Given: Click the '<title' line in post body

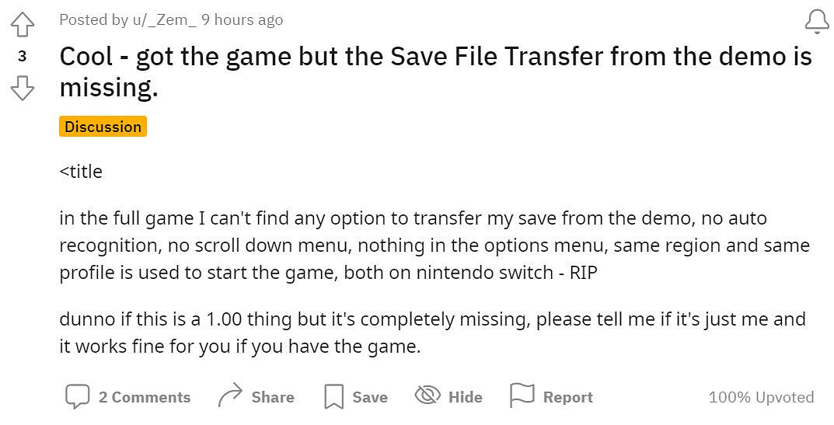Looking at the screenshot, I should pos(81,171).
